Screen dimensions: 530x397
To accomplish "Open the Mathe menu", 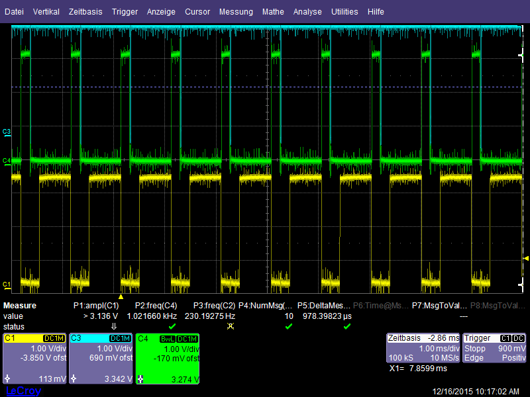I will click(x=273, y=11).
